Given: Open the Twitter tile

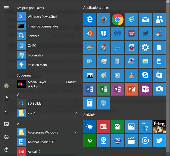Looking at the screenshot, I should click(x=159, y=140).
